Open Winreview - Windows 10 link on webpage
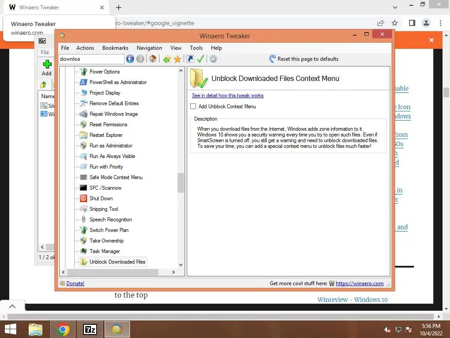This screenshot has height=338, width=450. pos(352,299)
